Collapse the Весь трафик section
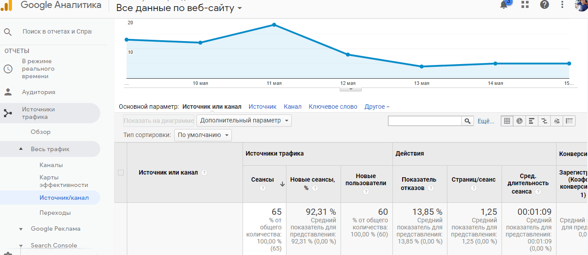Screen dimensions: 588x255 tap(21, 149)
